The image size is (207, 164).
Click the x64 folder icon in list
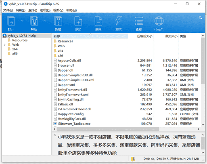pyautogui.click(x=55, y=51)
